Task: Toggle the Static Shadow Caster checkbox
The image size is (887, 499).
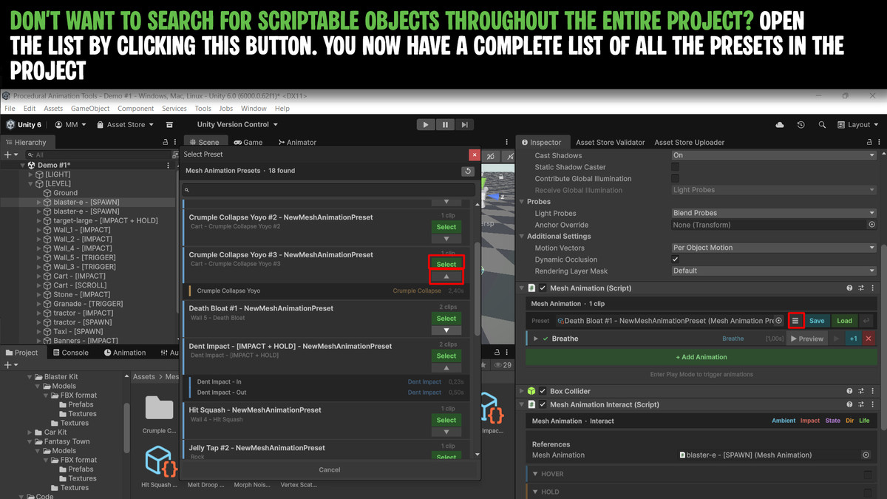Action: click(x=675, y=167)
